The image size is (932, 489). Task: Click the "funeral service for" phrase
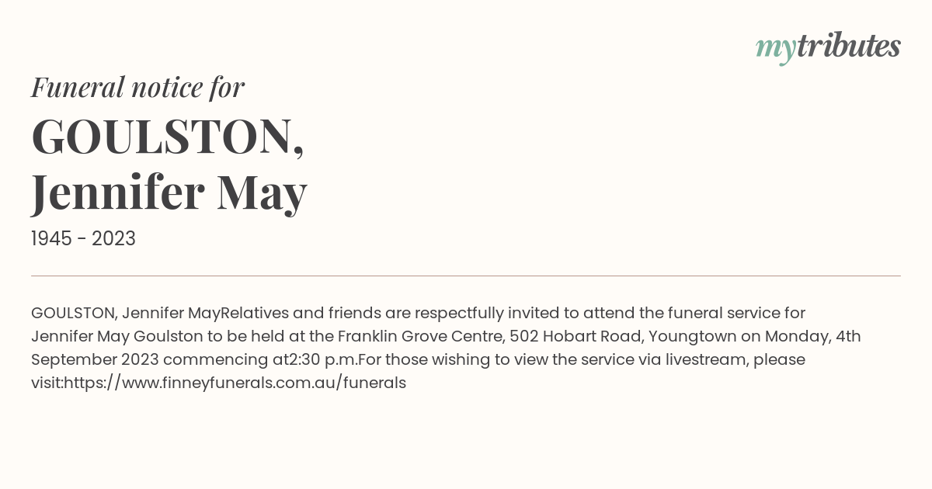[735, 313]
